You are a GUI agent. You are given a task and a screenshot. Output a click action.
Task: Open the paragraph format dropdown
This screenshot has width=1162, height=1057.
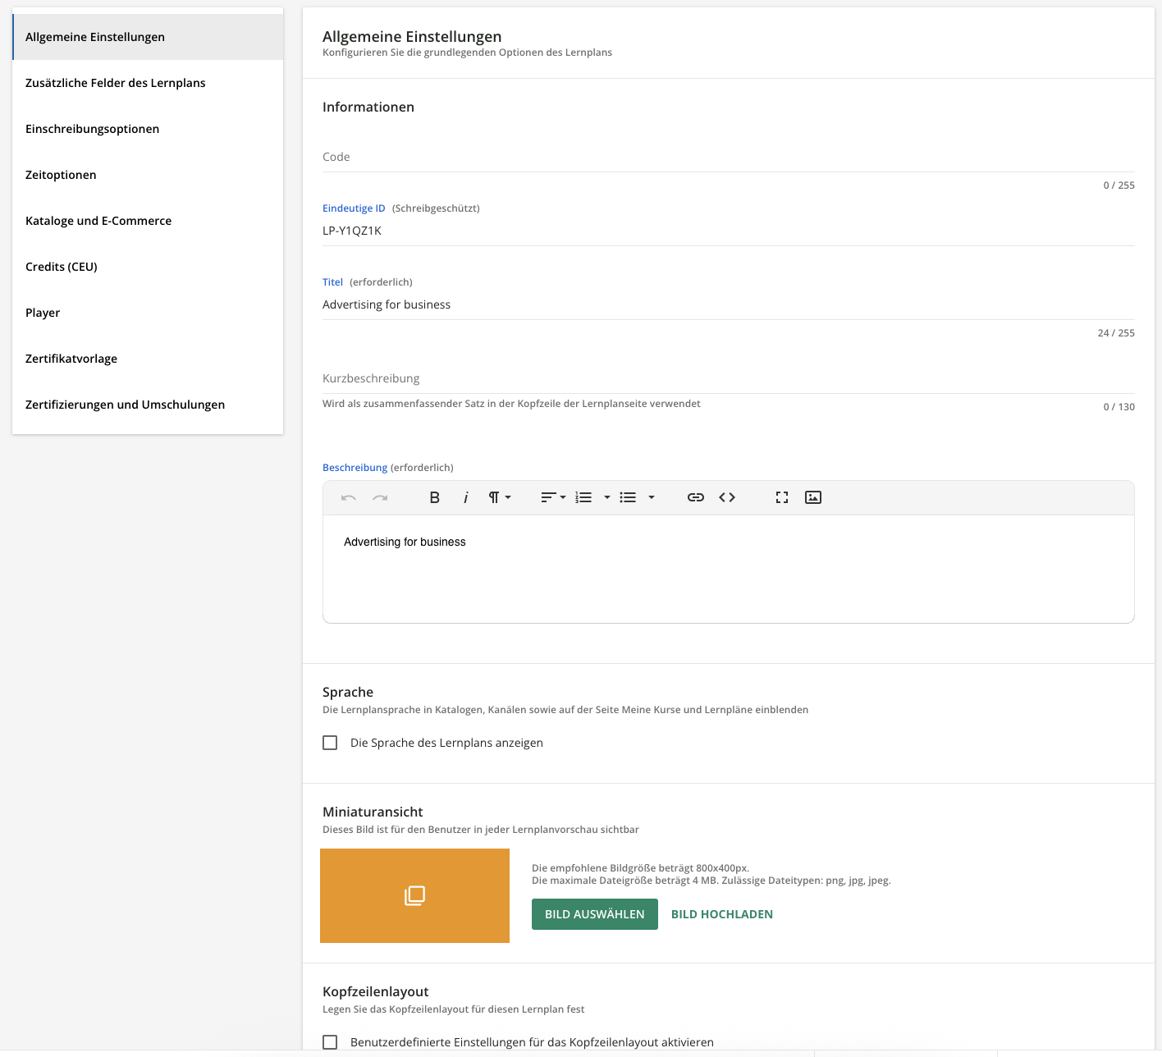tap(500, 497)
